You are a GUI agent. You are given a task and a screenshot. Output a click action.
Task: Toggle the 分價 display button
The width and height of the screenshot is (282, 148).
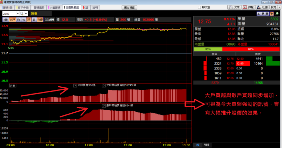(x=40, y=20)
